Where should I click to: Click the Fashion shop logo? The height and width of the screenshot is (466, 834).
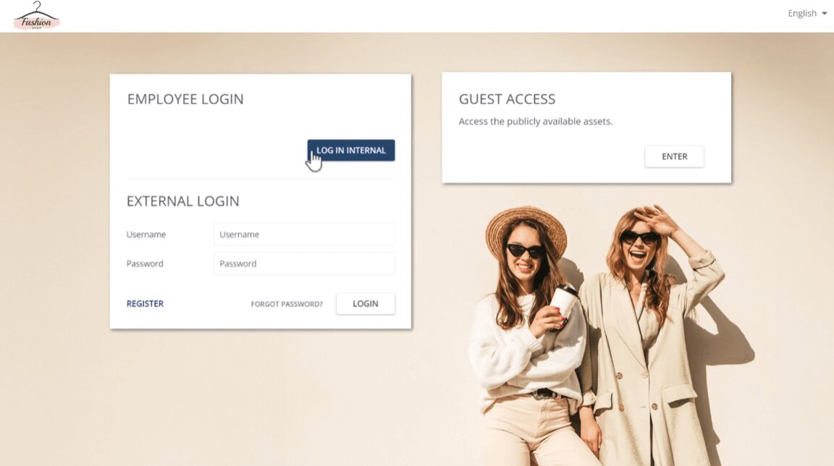coord(37,15)
